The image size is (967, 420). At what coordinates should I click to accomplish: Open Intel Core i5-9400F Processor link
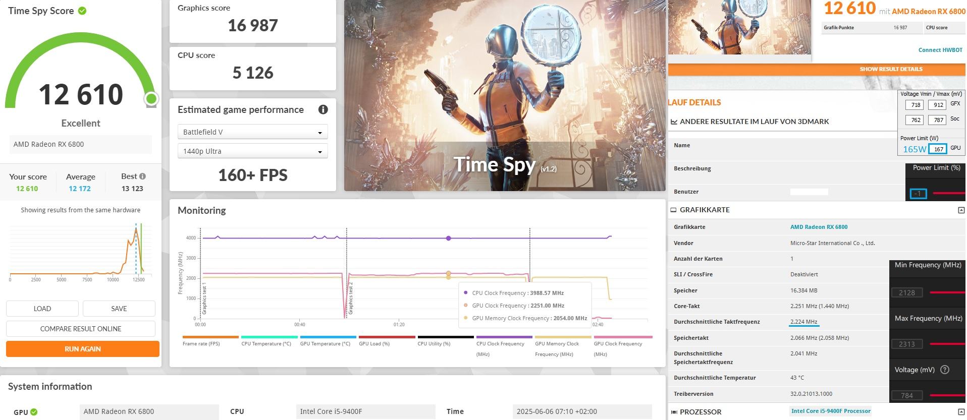pos(831,411)
